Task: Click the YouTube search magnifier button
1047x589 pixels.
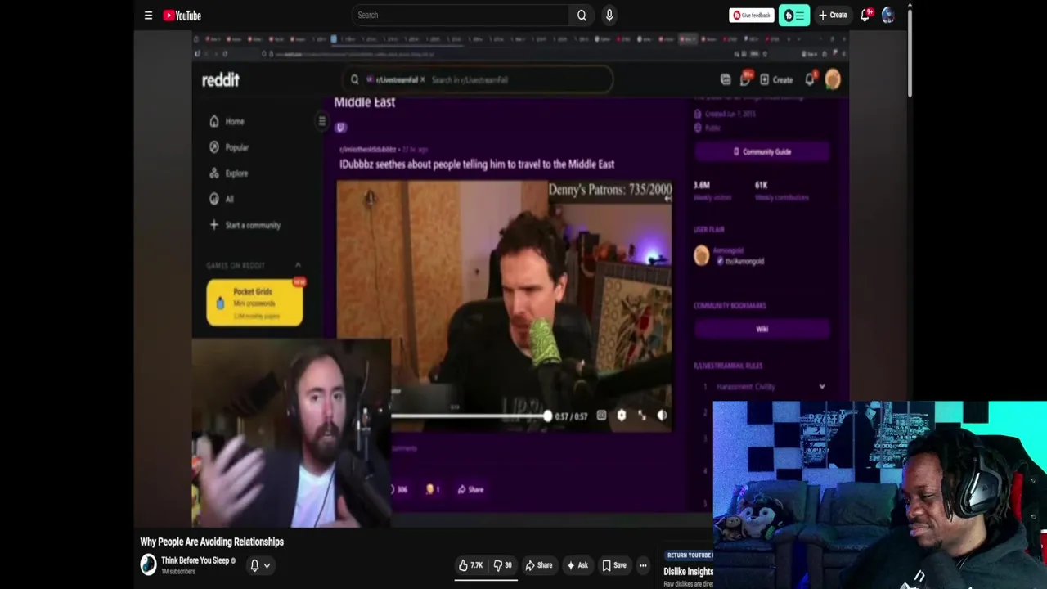Action: (x=582, y=15)
